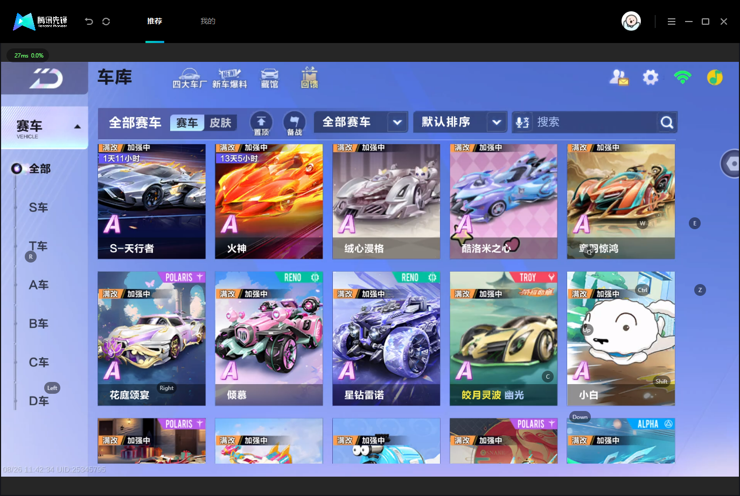The height and width of the screenshot is (496, 740).
Task: Select the 星钻雷诺 car card
Action: [386, 338]
